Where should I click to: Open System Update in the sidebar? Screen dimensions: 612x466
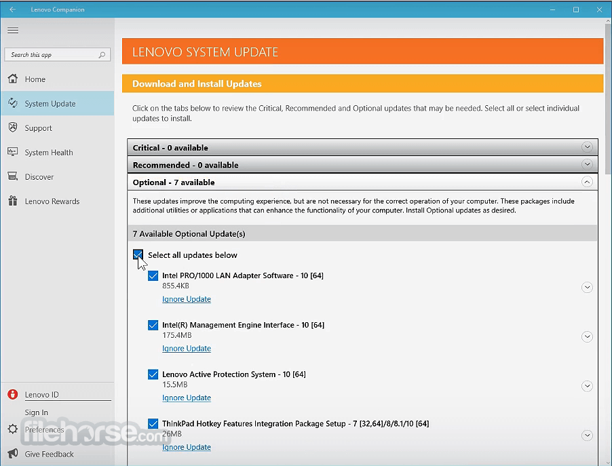[58, 103]
